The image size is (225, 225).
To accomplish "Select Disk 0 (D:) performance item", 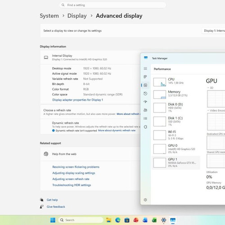I will click(176, 108).
